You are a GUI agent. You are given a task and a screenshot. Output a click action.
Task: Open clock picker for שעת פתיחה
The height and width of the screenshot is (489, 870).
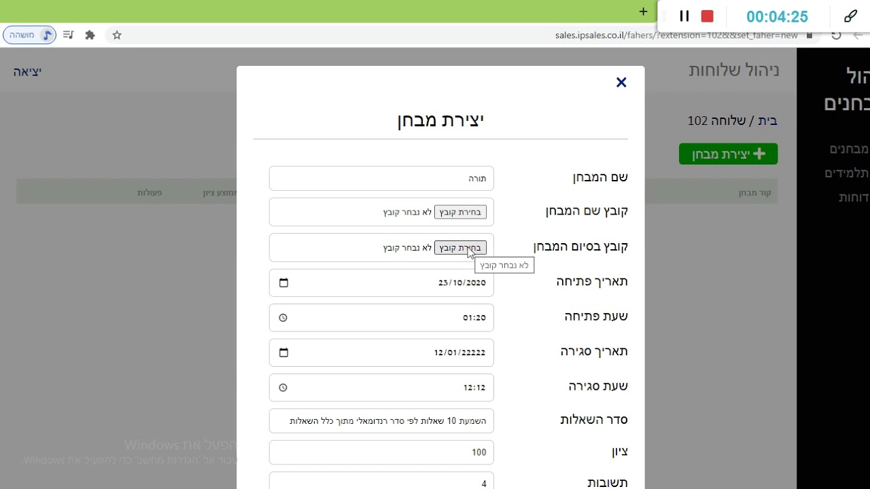283,318
